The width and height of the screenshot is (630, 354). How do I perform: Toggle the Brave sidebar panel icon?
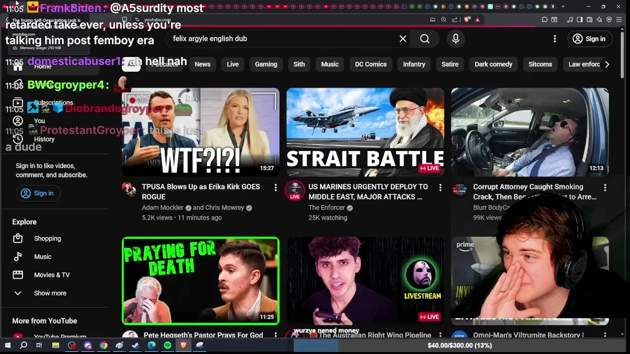coord(580,20)
